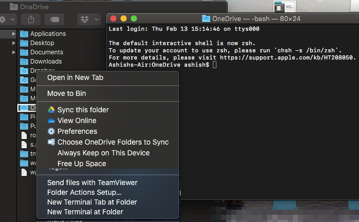Click the Finder action gear icon
Screen dimensions: 359x222
coord(3,19)
